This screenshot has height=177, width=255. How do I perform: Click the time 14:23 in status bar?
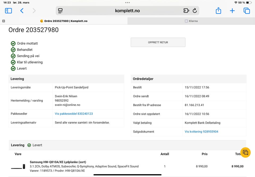[7, 3]
